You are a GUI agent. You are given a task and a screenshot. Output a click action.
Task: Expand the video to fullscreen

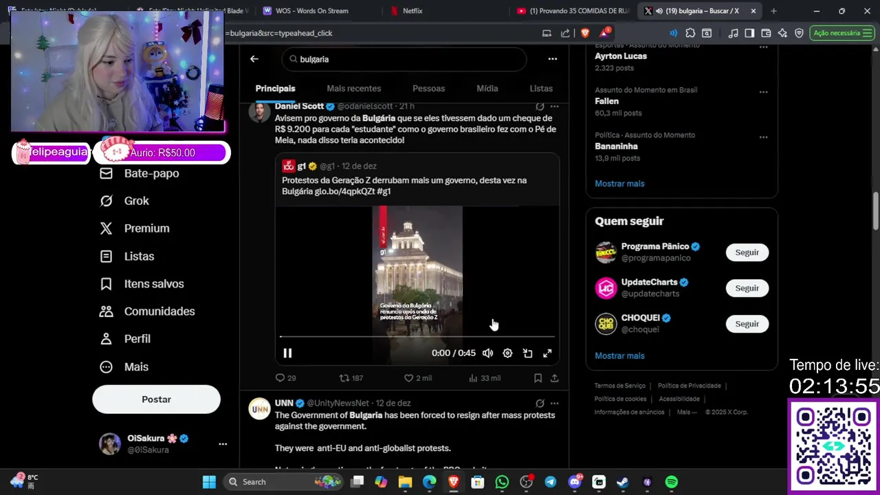(547, 353)
